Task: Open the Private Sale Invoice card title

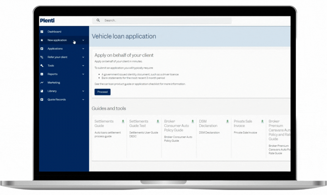Action: click(x=243, y=123)
